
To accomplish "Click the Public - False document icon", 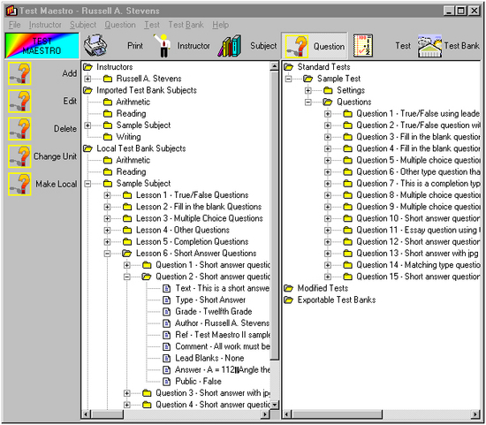I will [x=167, y=382].
